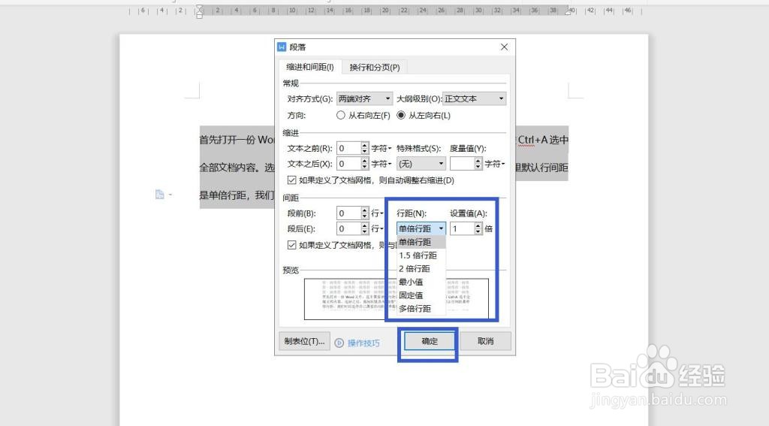The height and width of the screenshot is (426, 769).
Task: Click the 段前 spacing value field
Action: 348,213
